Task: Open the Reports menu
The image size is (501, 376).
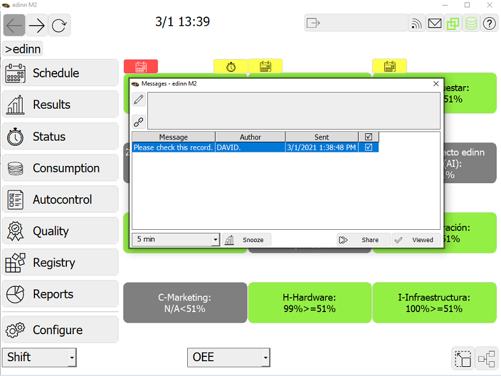Action: [60, 294]
